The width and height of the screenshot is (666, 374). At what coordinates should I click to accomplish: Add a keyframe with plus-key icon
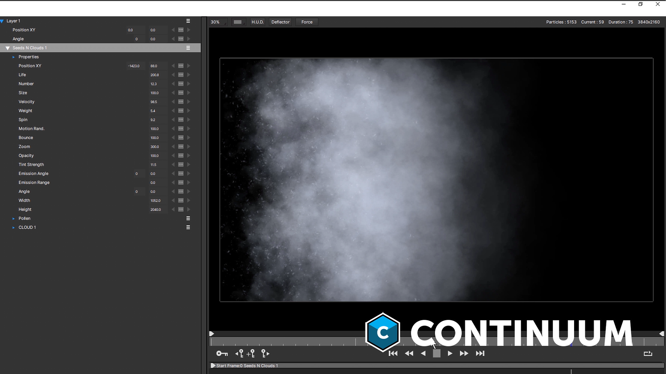251,354
